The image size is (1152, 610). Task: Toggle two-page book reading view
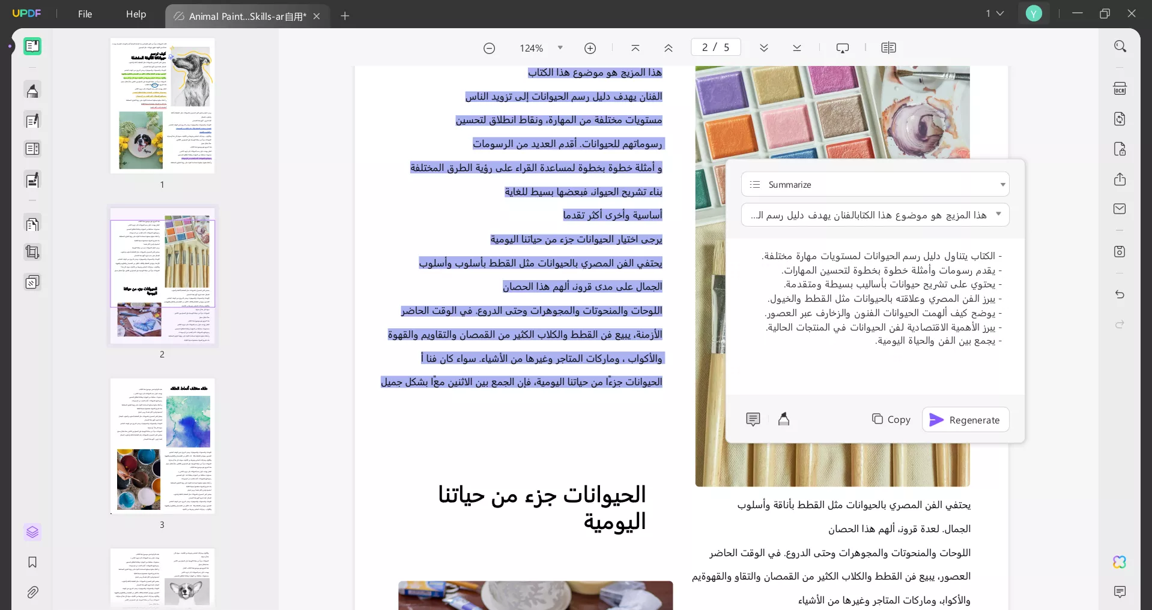click(x=888, y=47)
